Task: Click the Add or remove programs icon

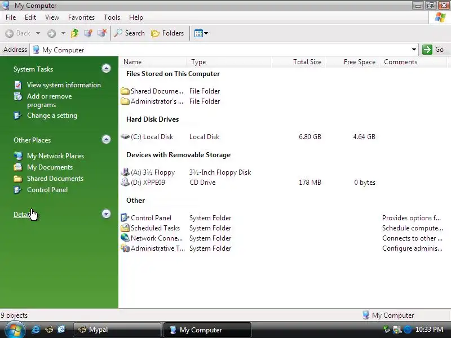Action: tap(18, 96)
